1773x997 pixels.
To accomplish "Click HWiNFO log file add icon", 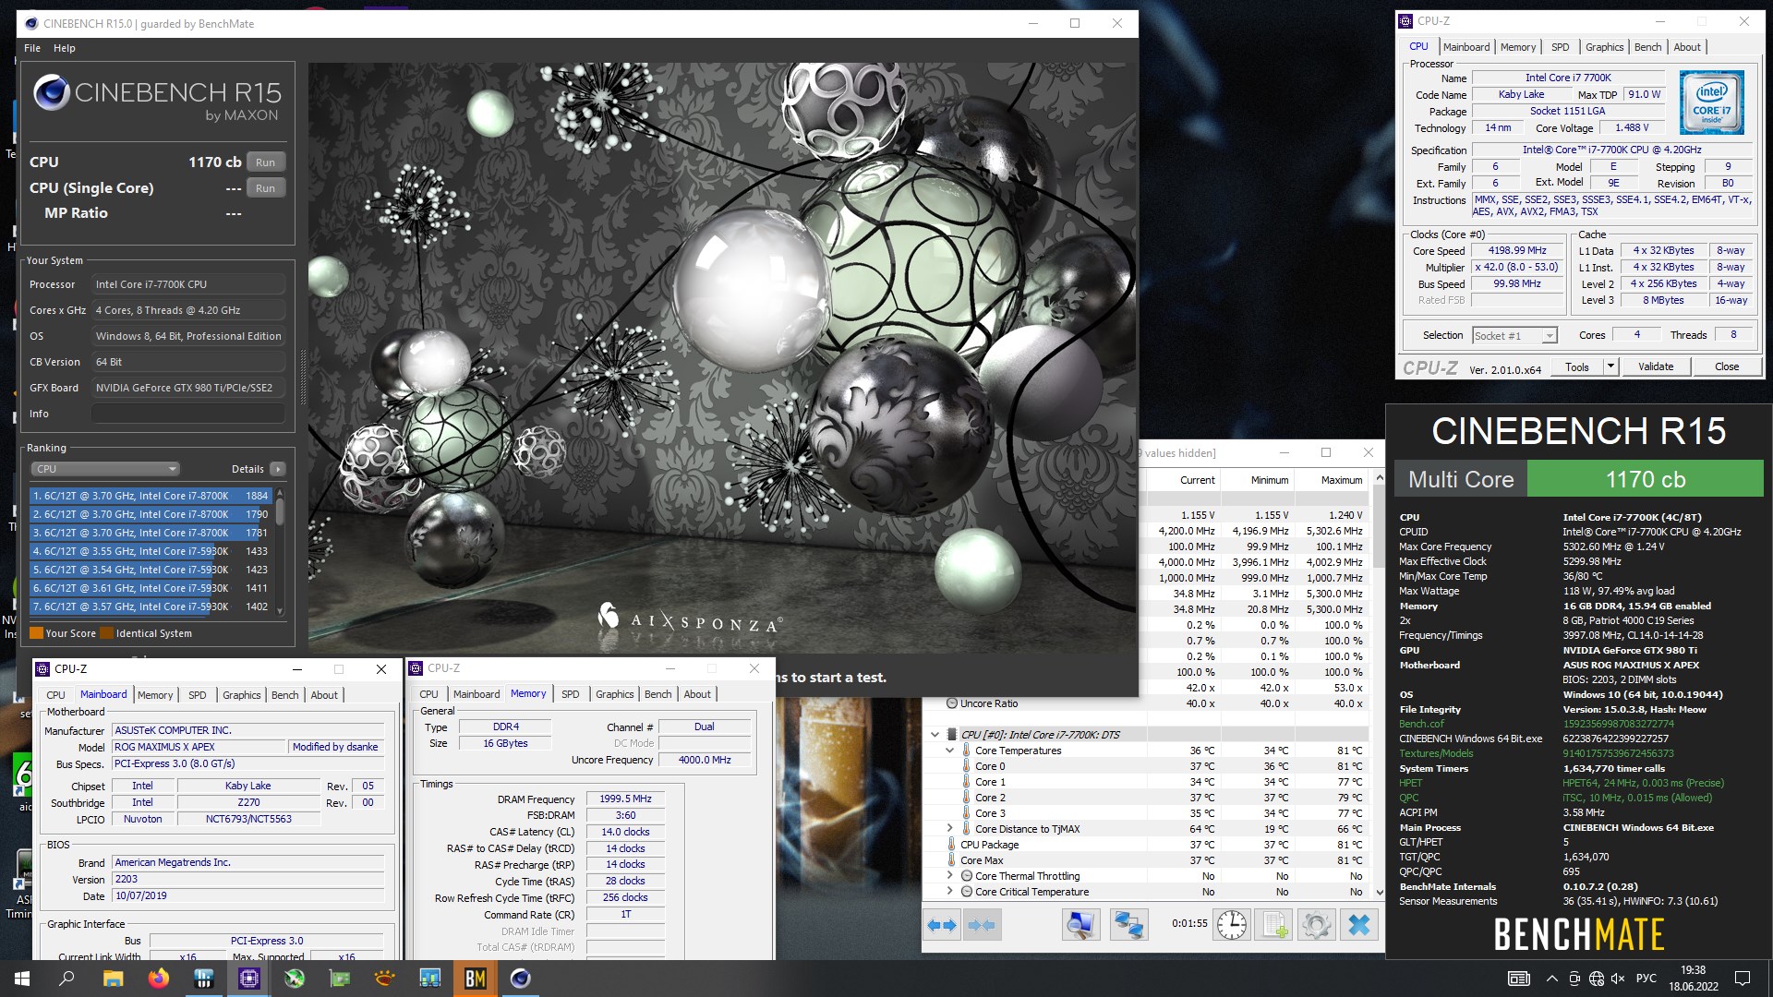I will (x=1274, y=924).
